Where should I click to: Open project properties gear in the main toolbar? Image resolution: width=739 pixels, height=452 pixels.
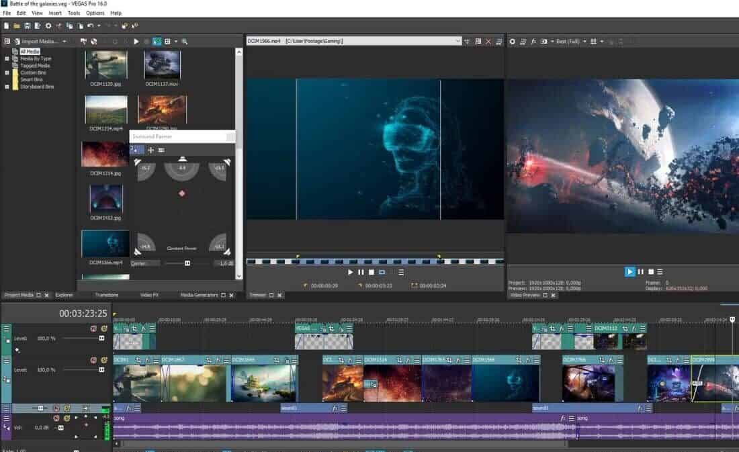pyautogui.click(x=48, y=26)
